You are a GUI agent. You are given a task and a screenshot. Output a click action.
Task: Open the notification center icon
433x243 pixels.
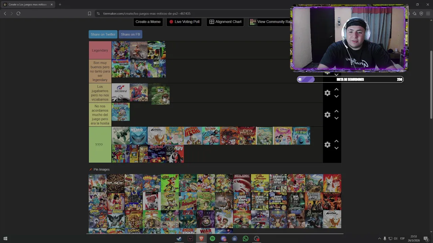point(426,239)
